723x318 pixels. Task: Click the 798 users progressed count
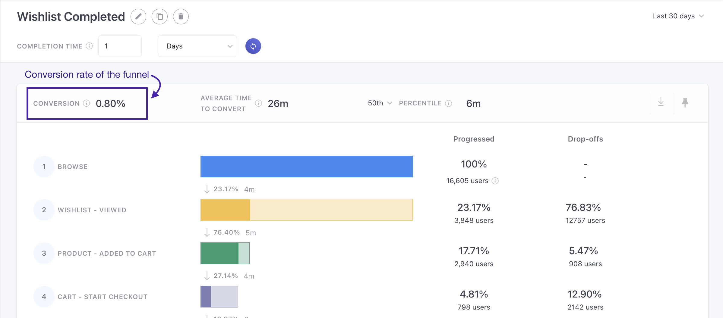click(474, 307)
